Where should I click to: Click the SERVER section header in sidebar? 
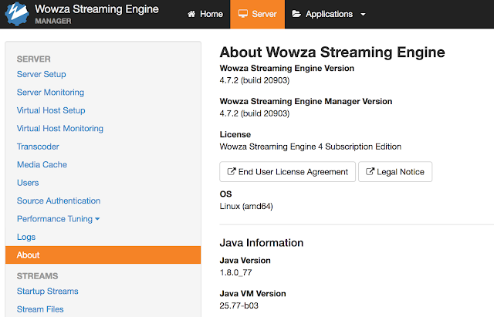coord(34,59)
